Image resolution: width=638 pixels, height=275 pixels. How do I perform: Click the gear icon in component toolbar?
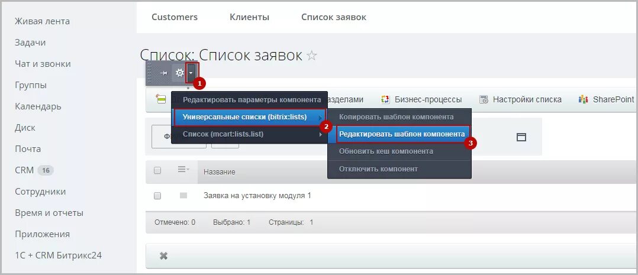tap(179, 73)
